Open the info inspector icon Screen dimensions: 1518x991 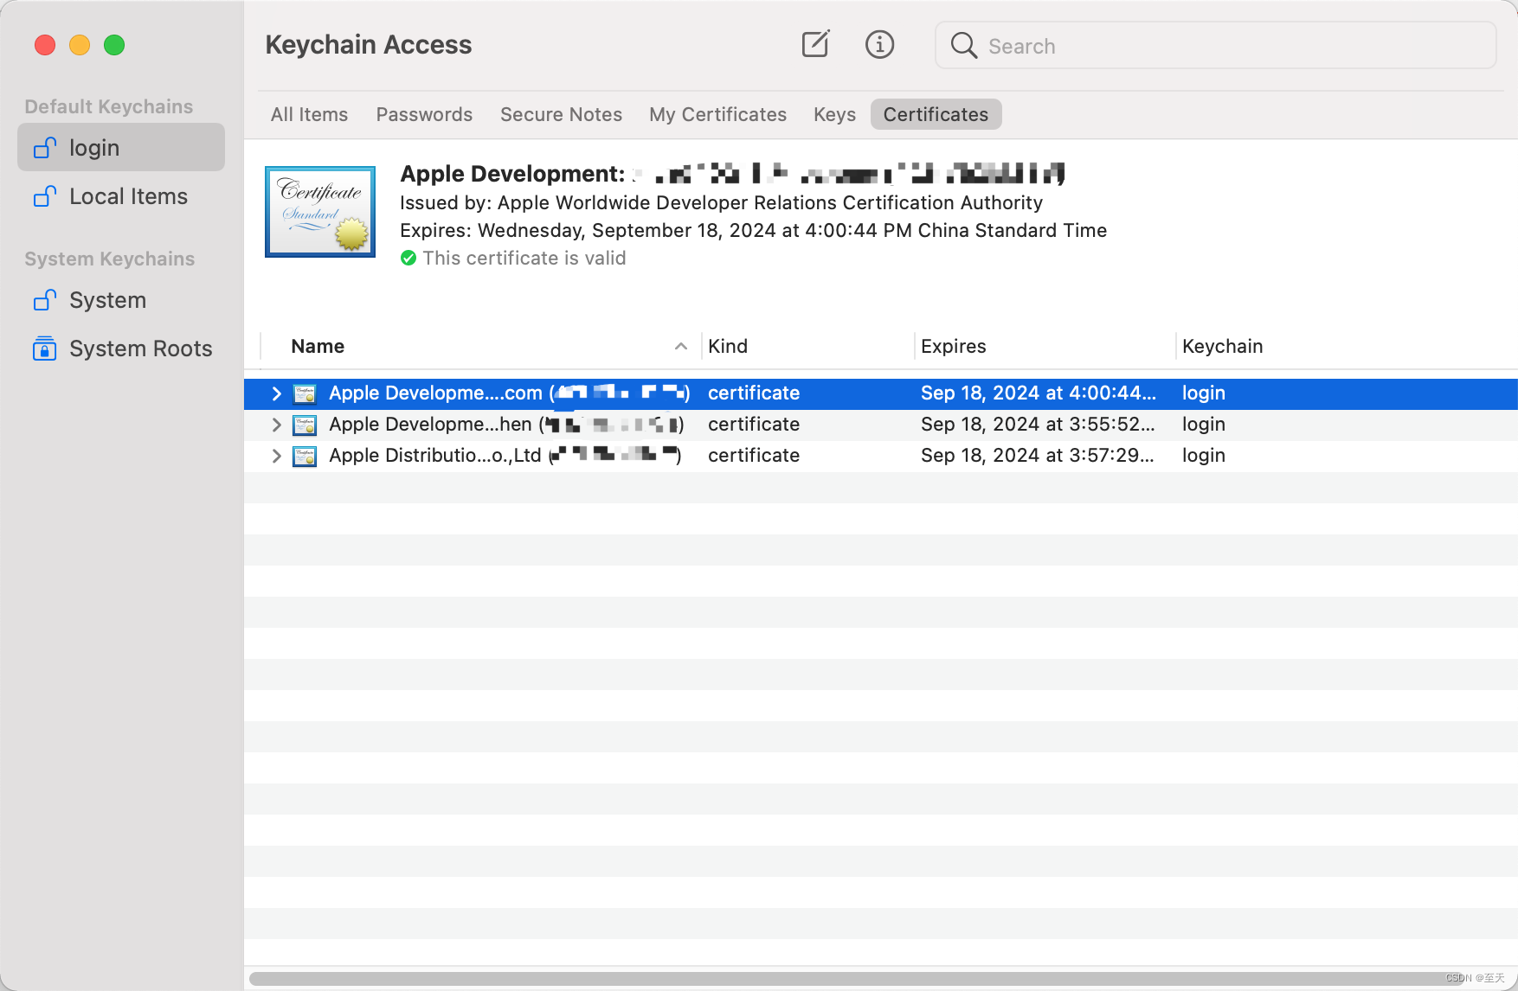879,44
